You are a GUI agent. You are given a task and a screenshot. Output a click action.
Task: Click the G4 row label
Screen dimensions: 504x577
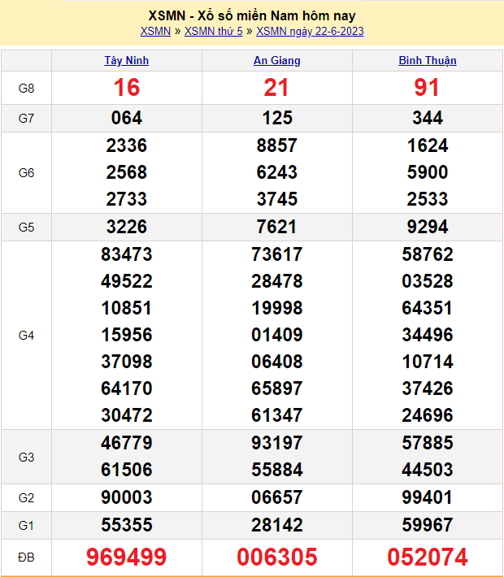tap(26, 335)
